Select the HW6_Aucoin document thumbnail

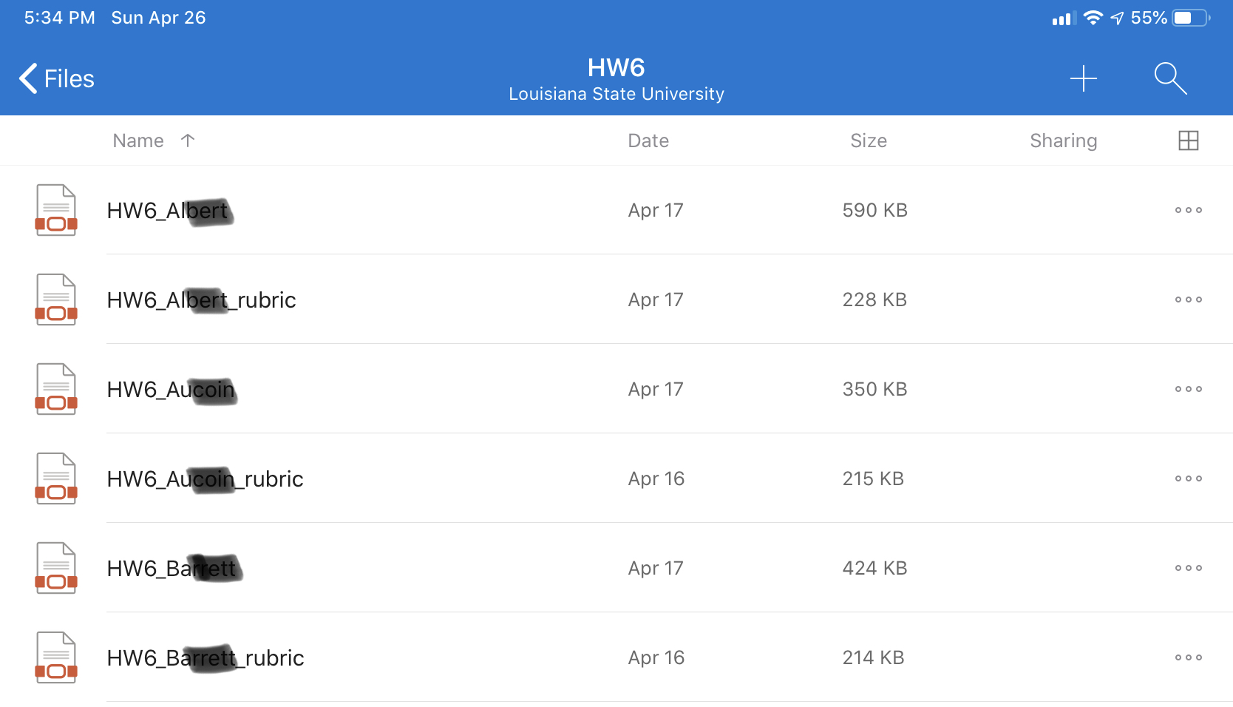56,389
